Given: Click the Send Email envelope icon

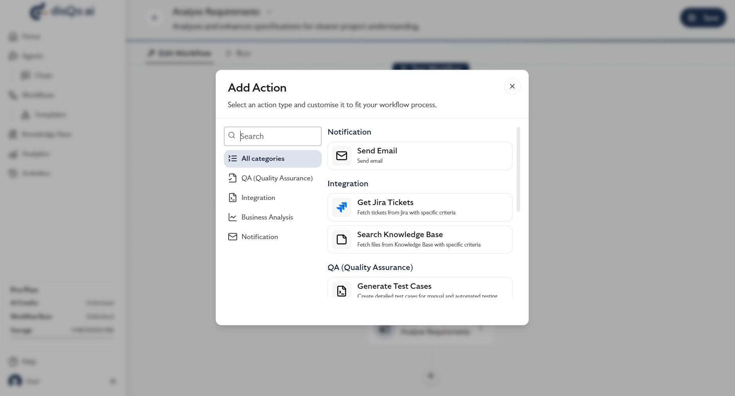Looking at the screenshot, I should click(342, 156).
